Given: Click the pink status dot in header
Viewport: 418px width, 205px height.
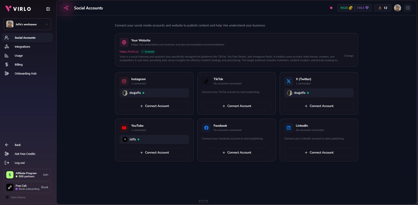Looking at the screenshot, I should (x=331, y=8).
